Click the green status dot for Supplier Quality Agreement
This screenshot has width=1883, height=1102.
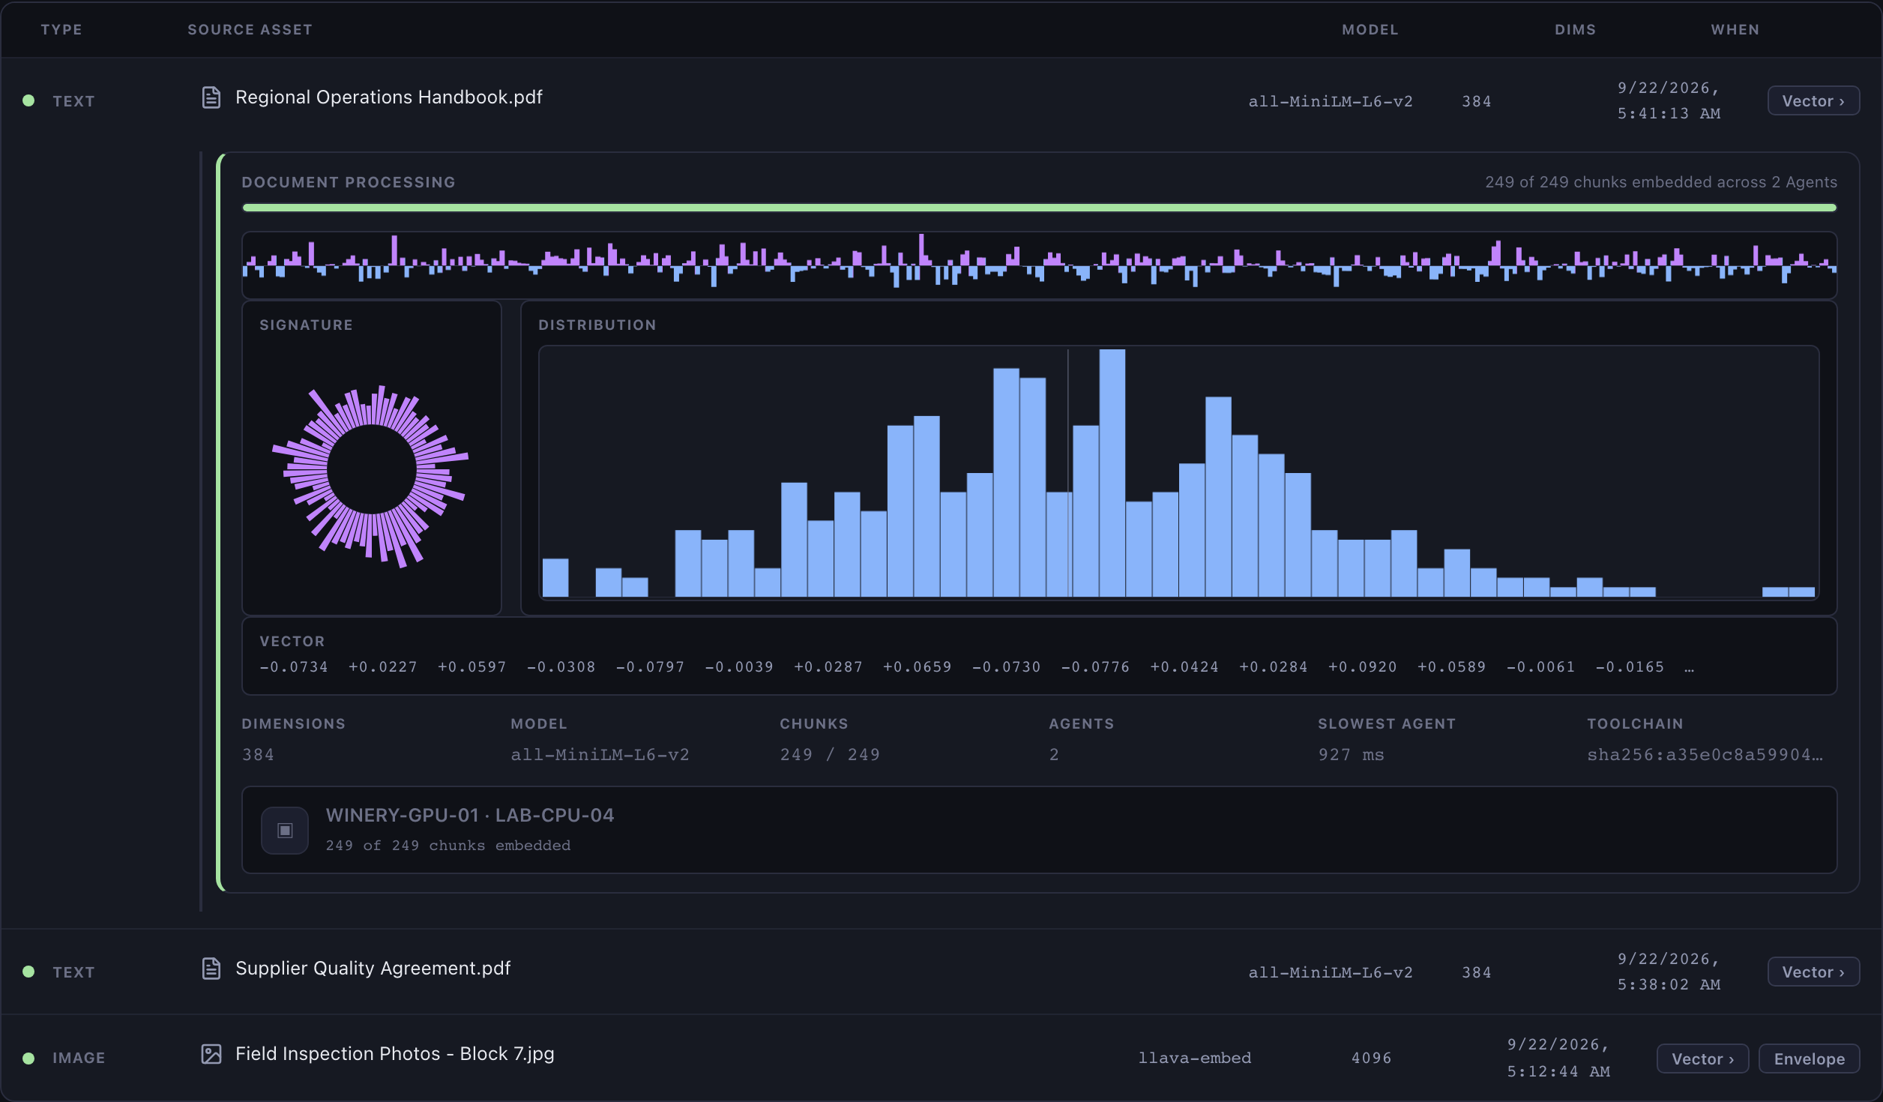(x=28, y=972)
